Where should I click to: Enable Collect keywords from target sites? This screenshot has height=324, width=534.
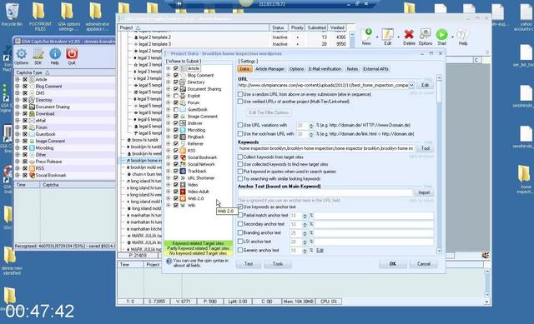pos(240,157)
